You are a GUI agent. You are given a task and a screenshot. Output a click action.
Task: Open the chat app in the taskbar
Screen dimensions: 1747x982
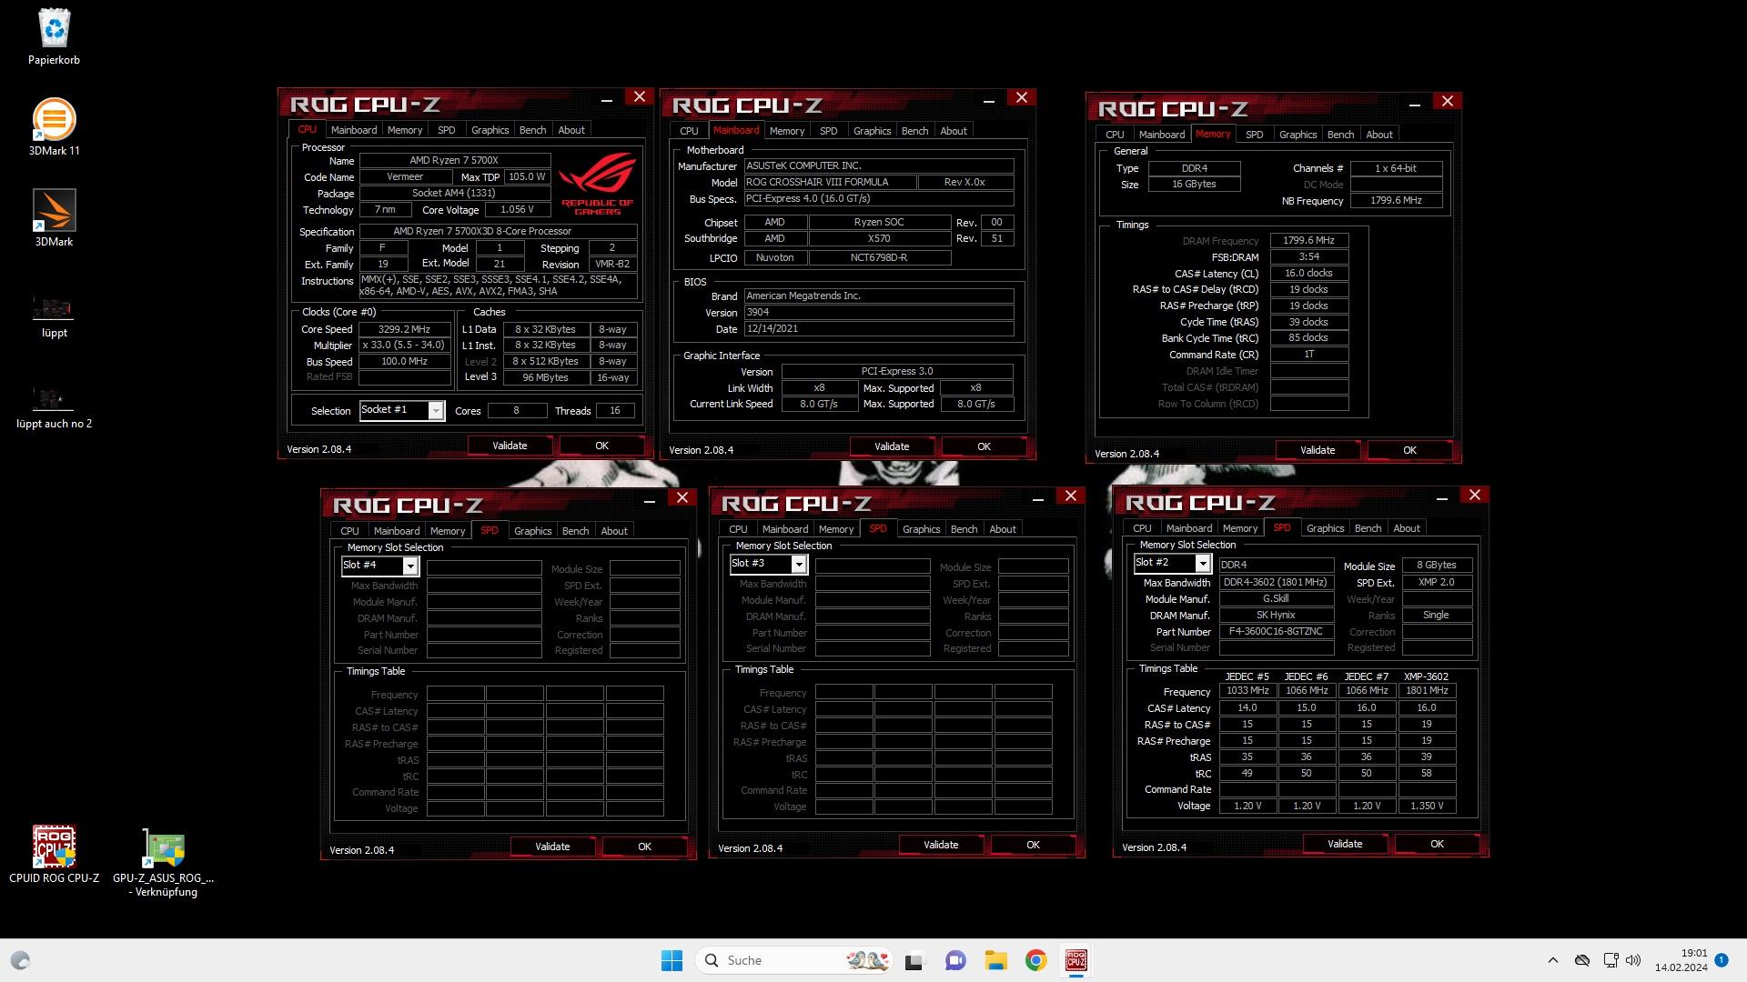[954, 960]
